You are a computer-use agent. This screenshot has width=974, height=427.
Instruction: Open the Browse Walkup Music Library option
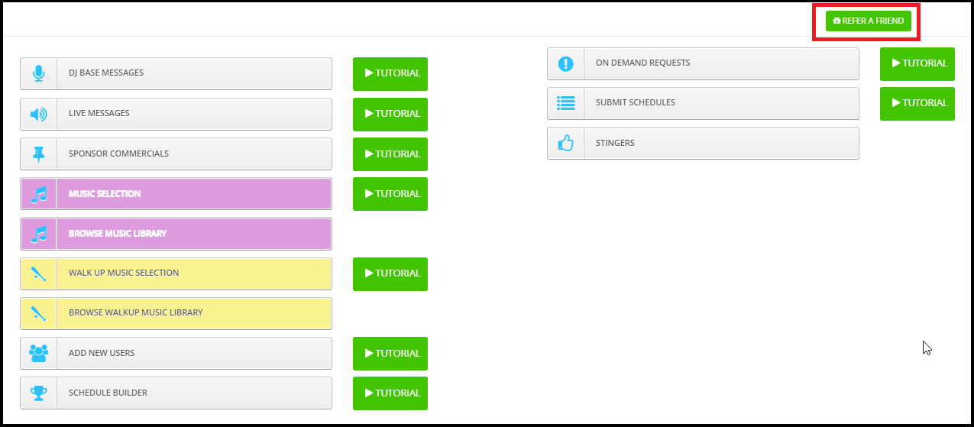176,313
